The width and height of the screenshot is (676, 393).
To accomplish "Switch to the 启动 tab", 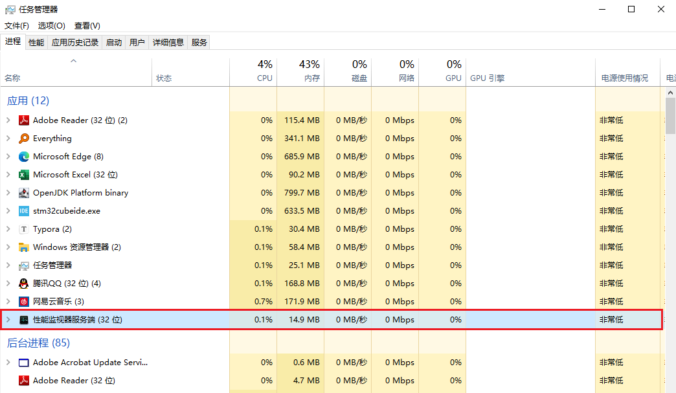I will coord(114,42).
